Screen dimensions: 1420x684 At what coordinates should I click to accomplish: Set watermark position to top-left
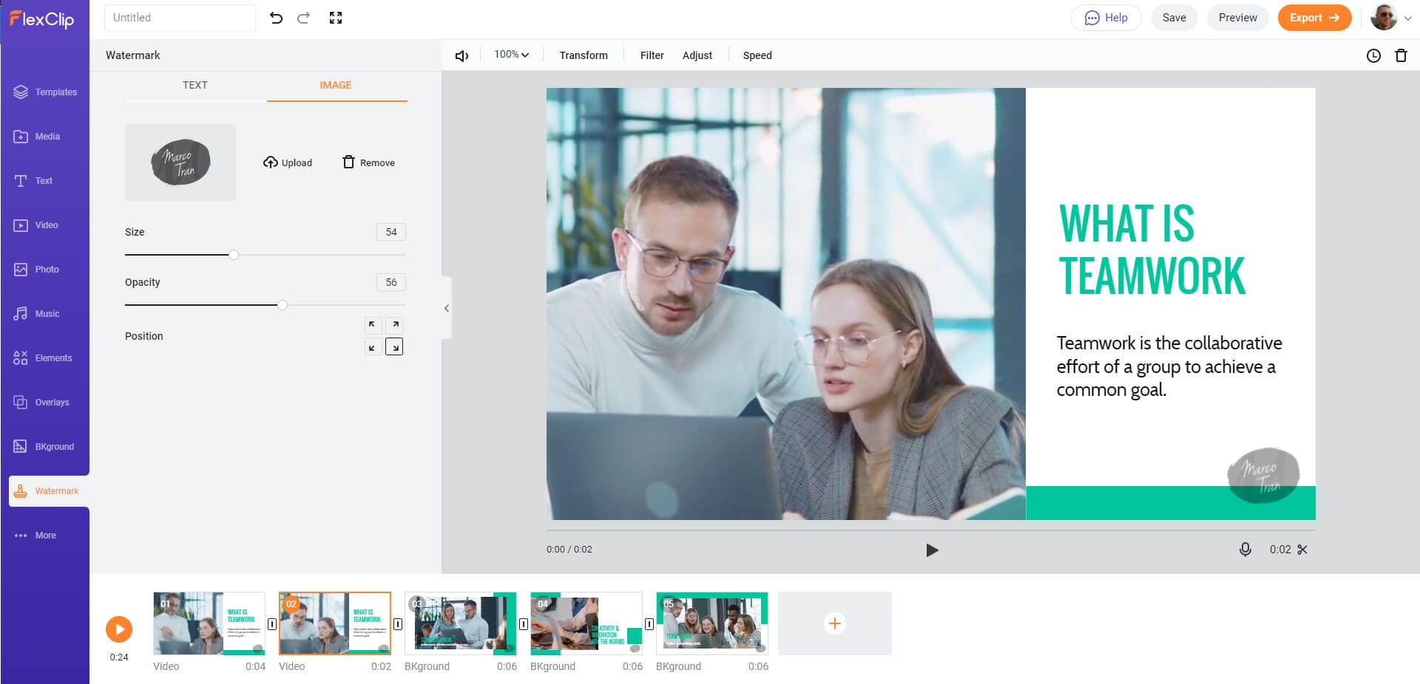(372, 324)
